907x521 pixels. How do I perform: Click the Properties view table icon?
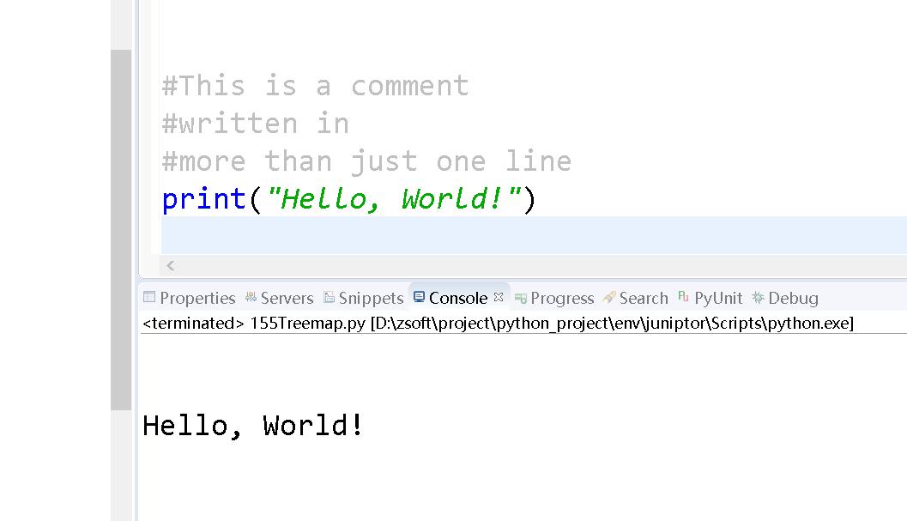(148, 298)
